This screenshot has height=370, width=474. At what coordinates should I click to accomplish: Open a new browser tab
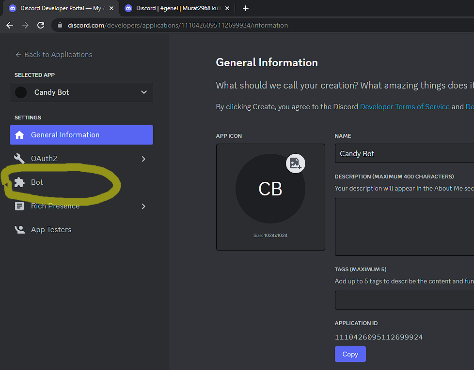246,8
